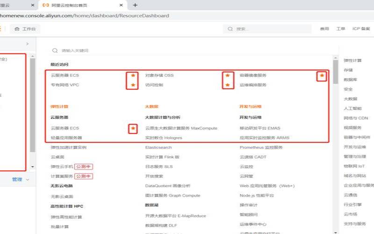Jump to 存储 in the right category list
The image size is (374, 234).
point(348,70)
